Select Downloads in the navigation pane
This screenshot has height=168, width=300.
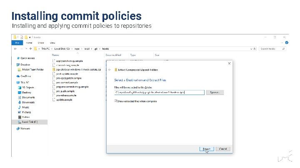pos(26,102)
